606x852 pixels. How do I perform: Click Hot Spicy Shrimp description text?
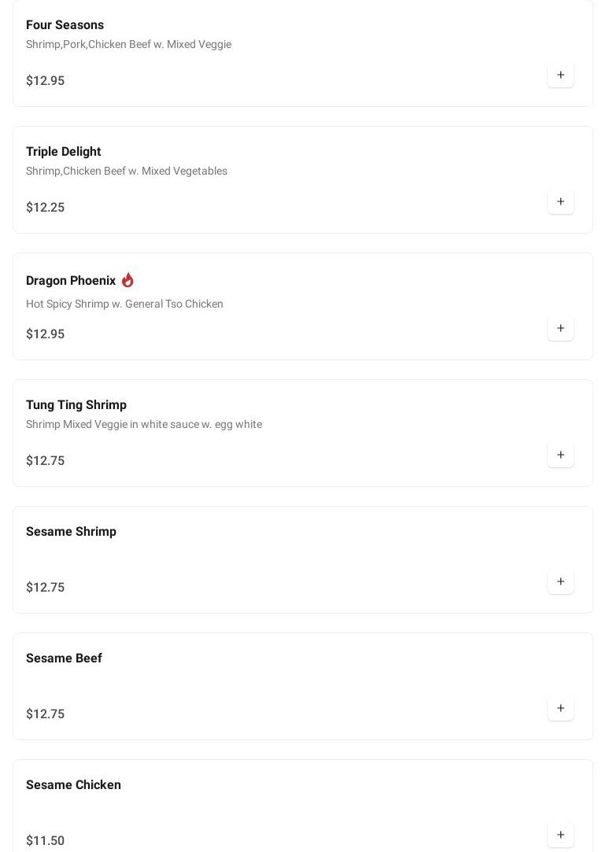pyautogui.click(x=124, y=304)
